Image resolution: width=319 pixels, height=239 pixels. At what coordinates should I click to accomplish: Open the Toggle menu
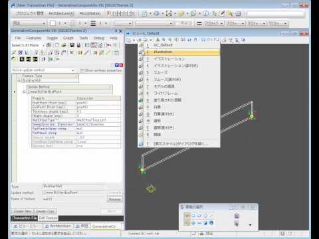tap(52, 38)
